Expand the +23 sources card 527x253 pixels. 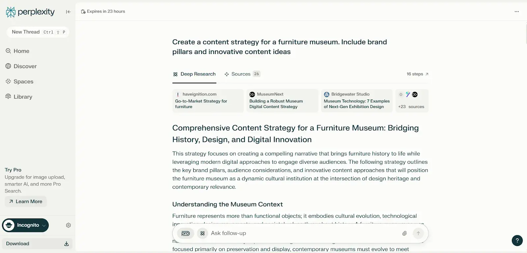click(x=412, y=101)
